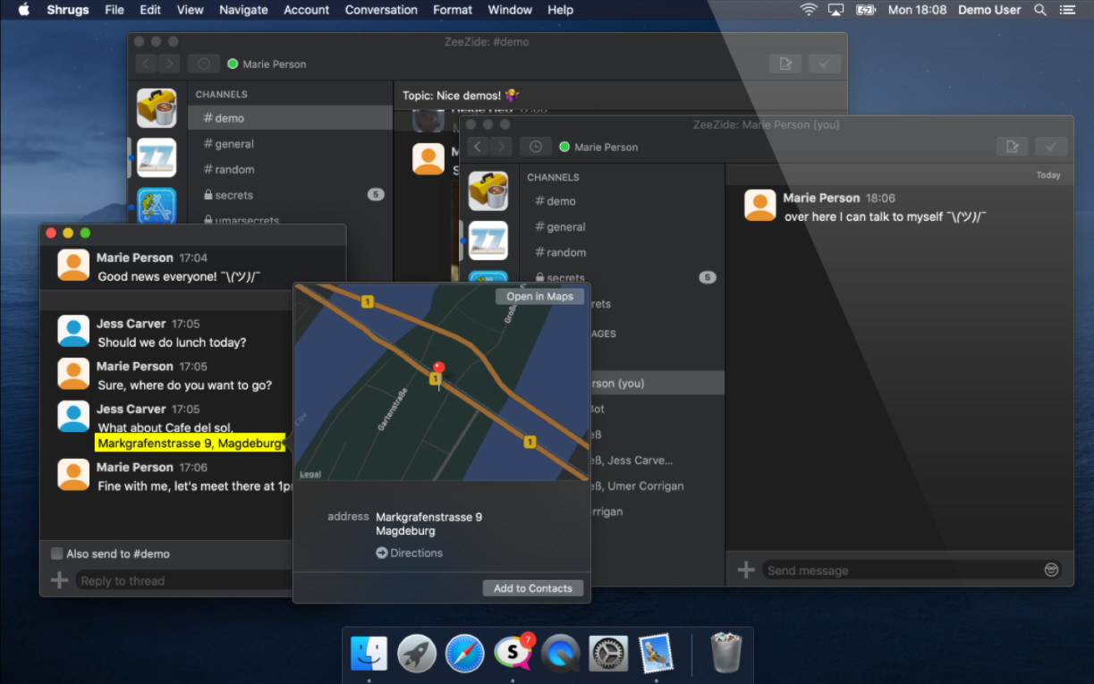
Task: Open the Shrugs application menu
Action: coord(67,10)
